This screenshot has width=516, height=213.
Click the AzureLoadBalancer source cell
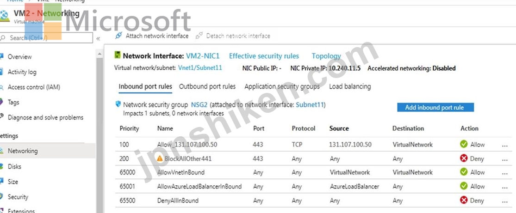click(354, 186)
